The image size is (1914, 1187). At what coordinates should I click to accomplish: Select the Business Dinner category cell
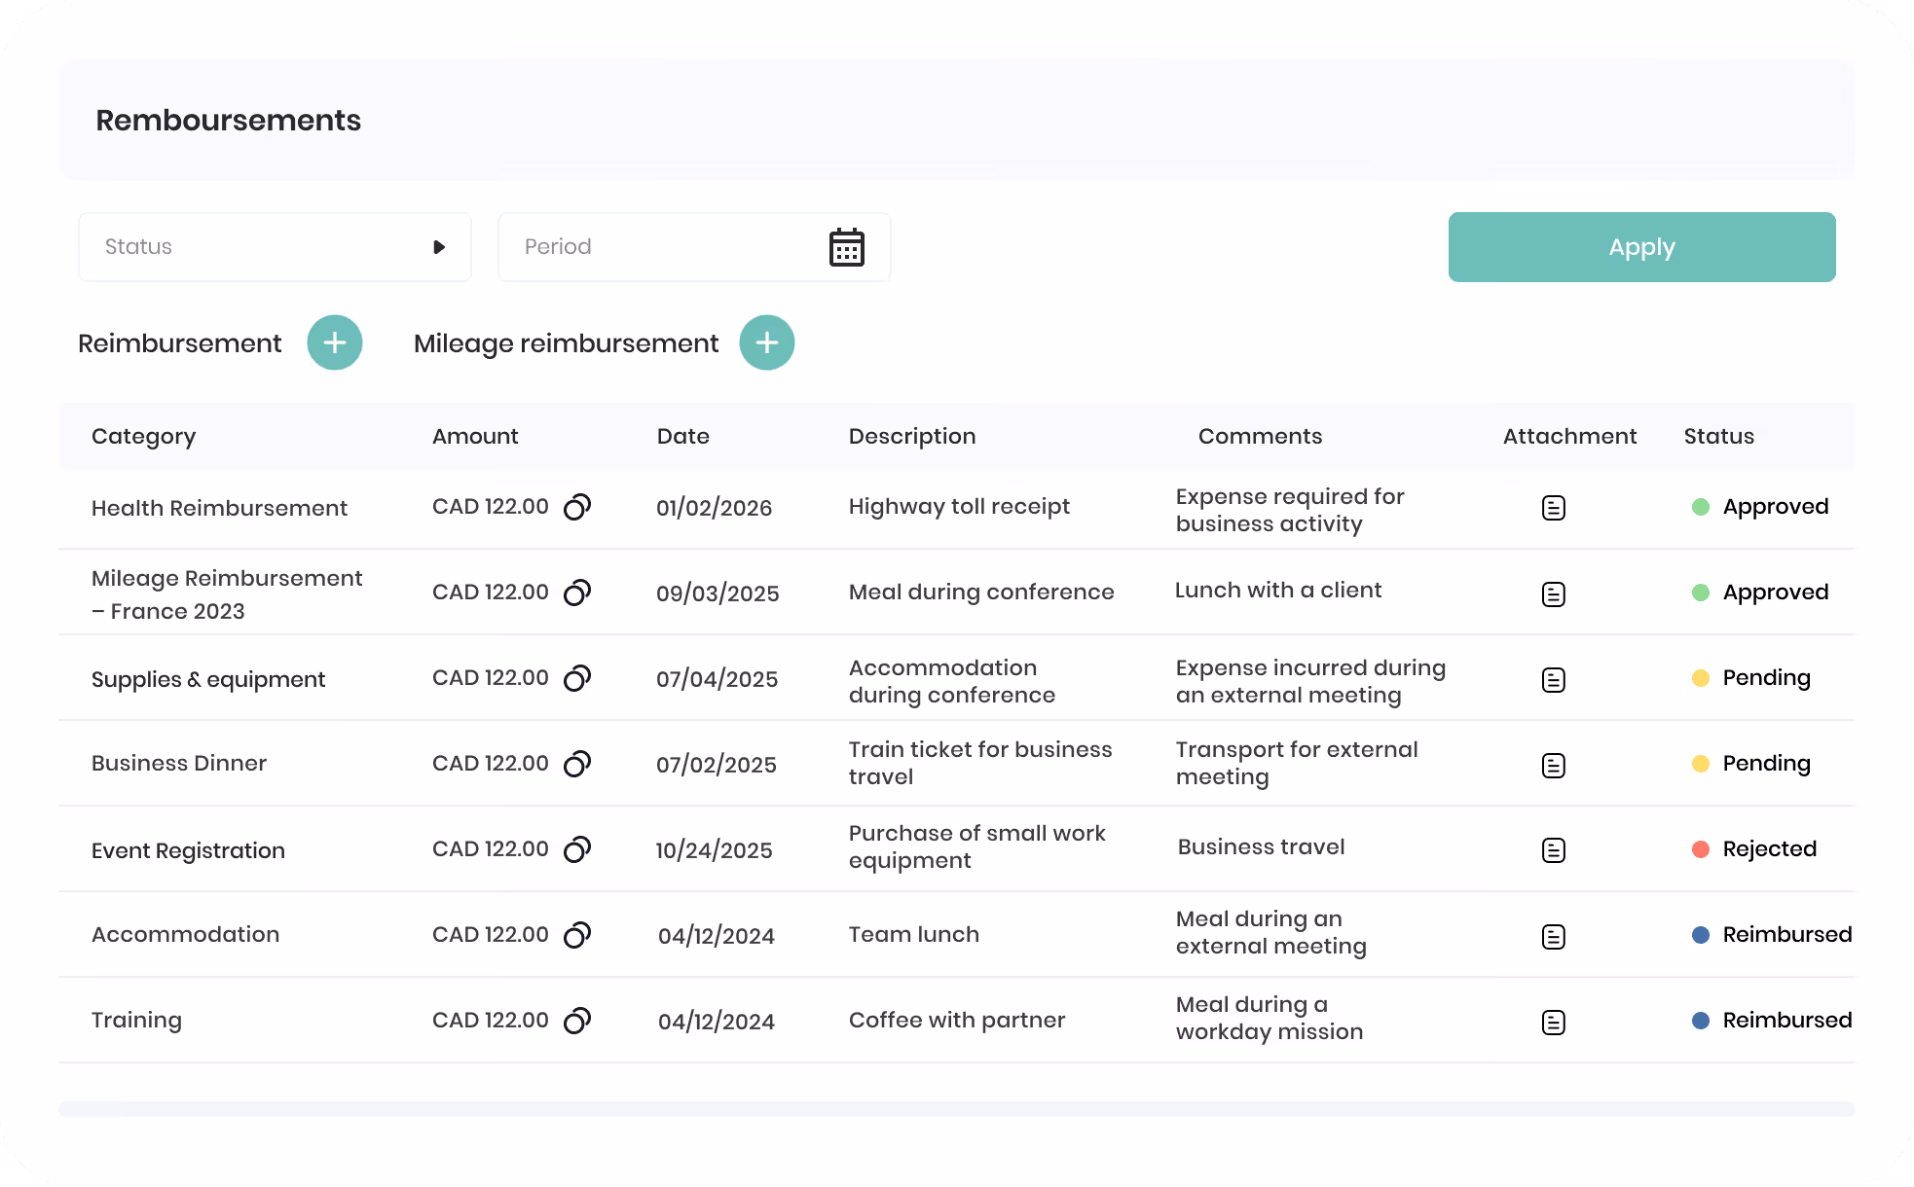179,763
